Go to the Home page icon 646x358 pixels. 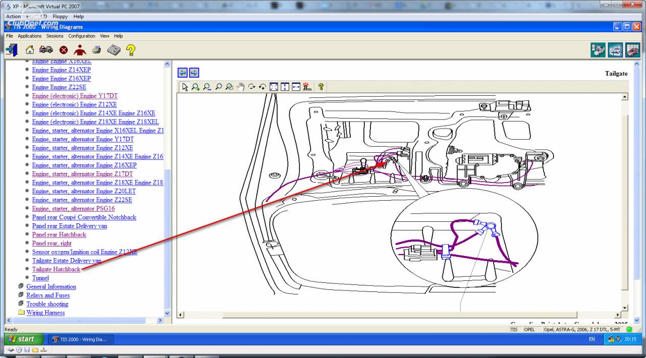pyautogui.click(x=30, y=49)
